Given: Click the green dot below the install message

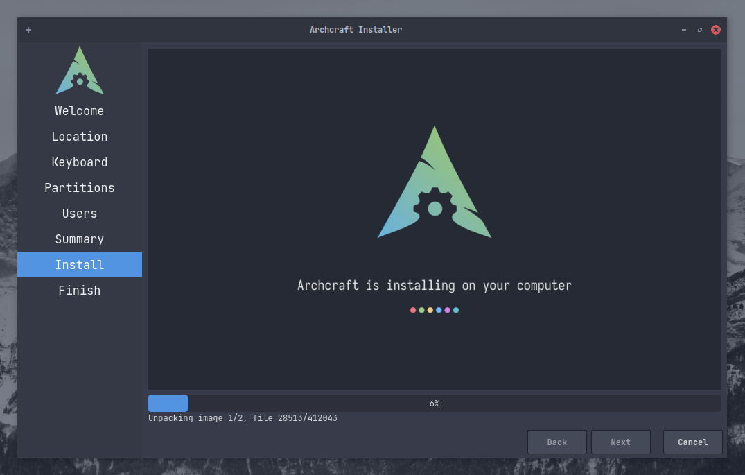Looking at the screenshot, I should [421, 310].
